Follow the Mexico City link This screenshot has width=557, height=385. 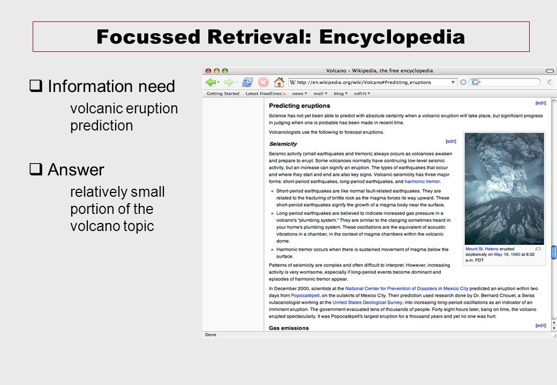tap(456, 289)
